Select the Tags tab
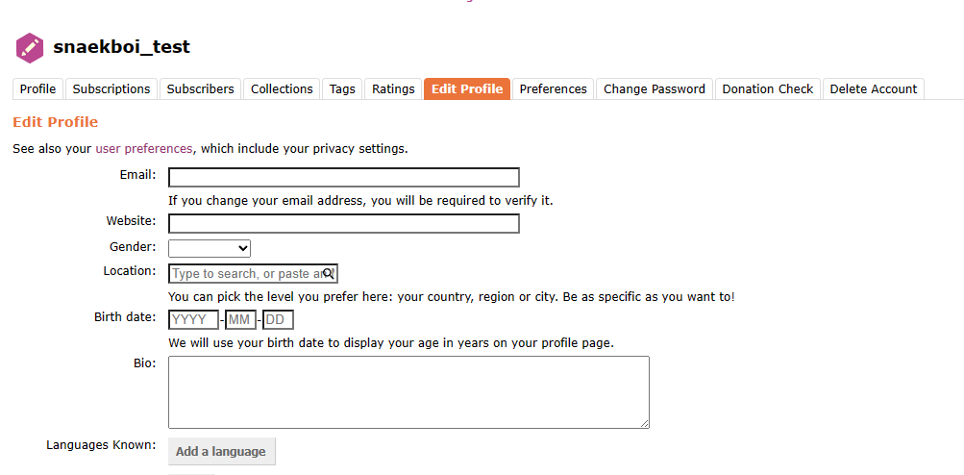Viewport: 964px width, 475px height. click(x=342, y=89)
